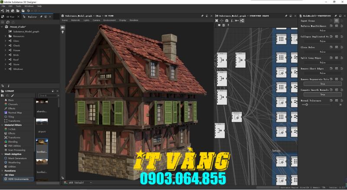Click fit-to-view icon in graph toolbar

click(x=216, y=20)
